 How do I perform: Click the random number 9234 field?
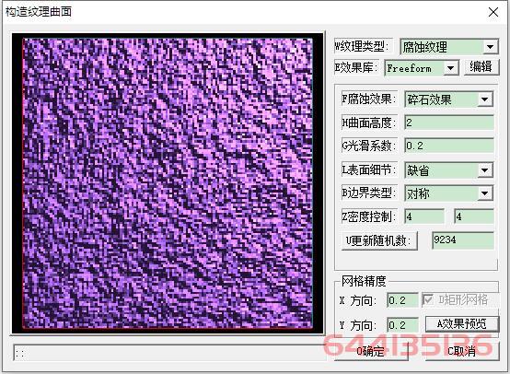463,240
